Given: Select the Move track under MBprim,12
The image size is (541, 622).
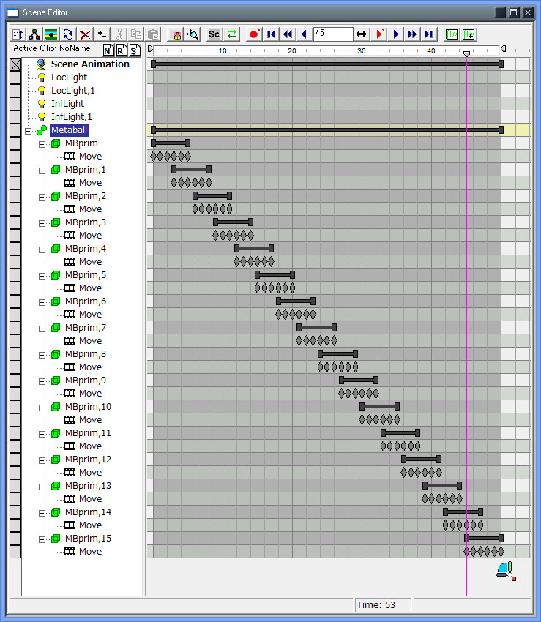Looking at the screenshot, I should coord(90,473).
